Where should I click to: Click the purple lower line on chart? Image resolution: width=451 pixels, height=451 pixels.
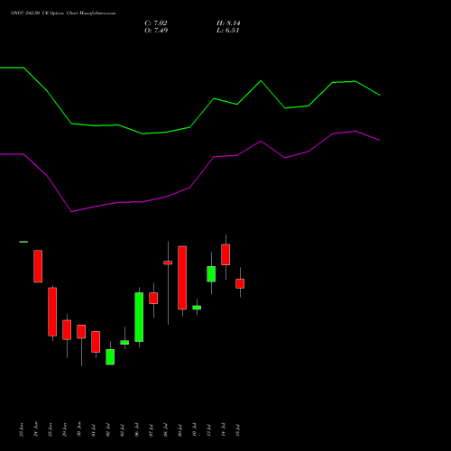[x=190, y=188]
